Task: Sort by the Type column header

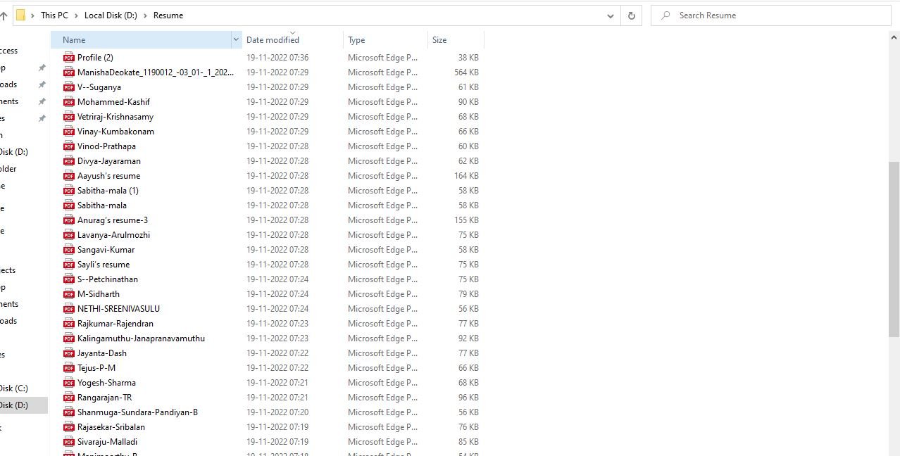Action: tap(356, 40)
